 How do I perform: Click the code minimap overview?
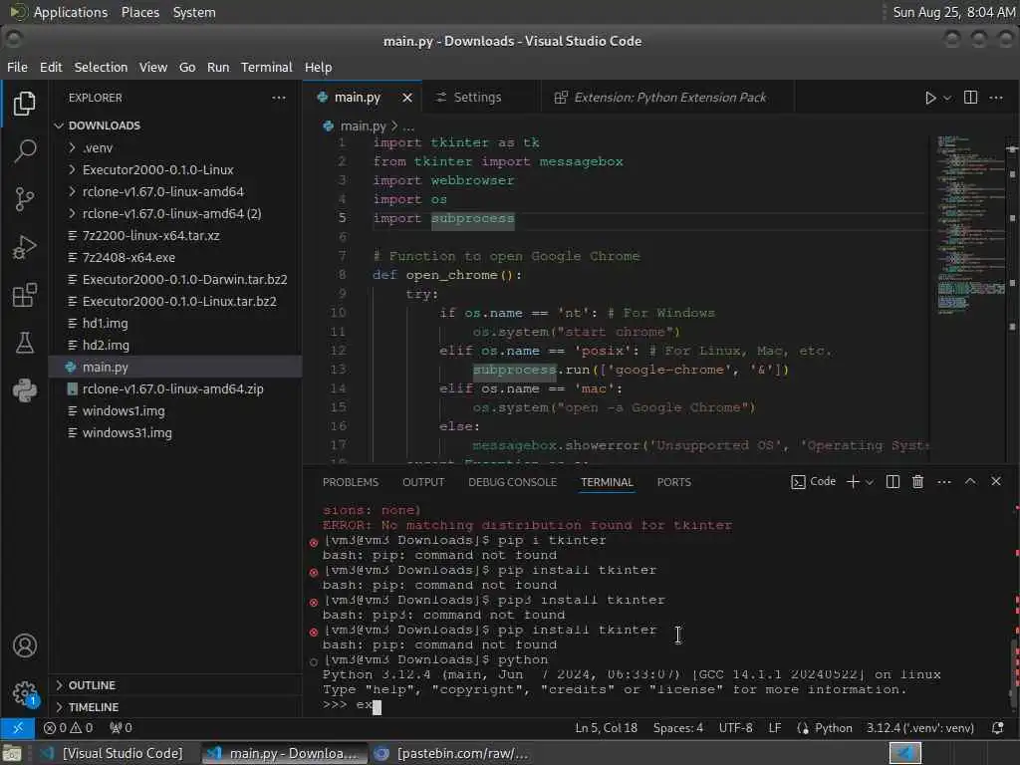(x=970, y=224)
